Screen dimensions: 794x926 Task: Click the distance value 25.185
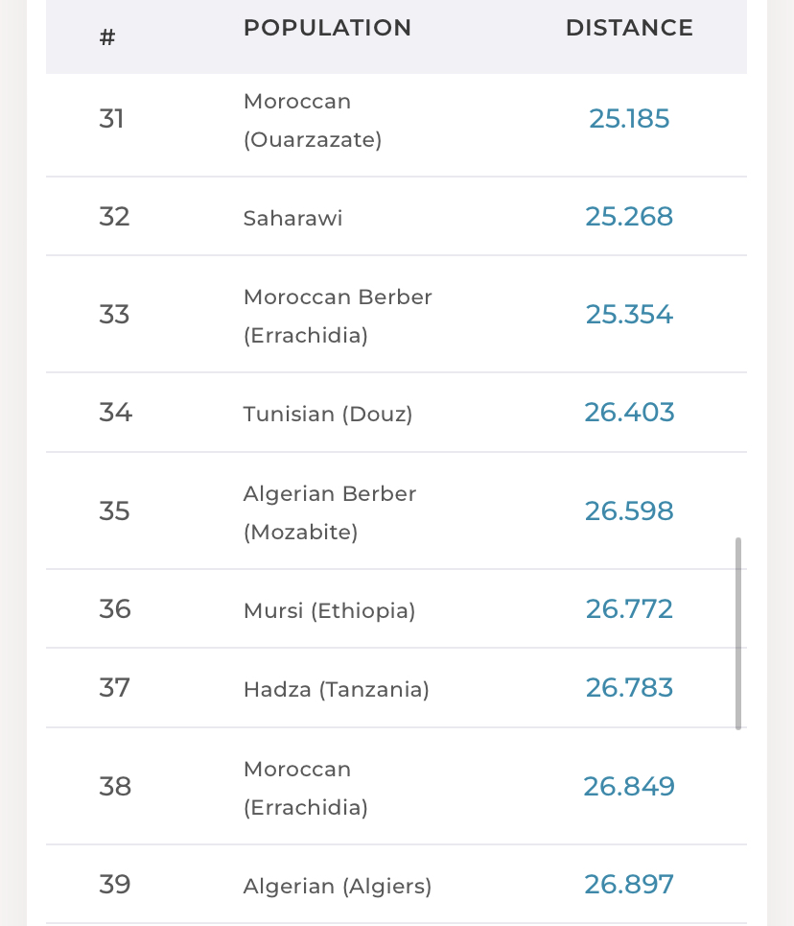click(629, 119)
